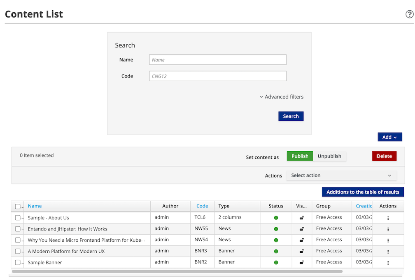Click the unlock icon in BNR3 row
The image size is (415, 280).
[x=302, y=251]
